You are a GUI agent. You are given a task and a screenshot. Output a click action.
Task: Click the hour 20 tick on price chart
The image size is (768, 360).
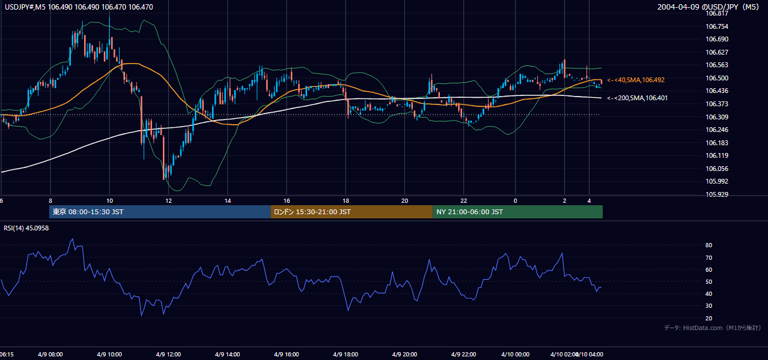click(x=404, y=201)
